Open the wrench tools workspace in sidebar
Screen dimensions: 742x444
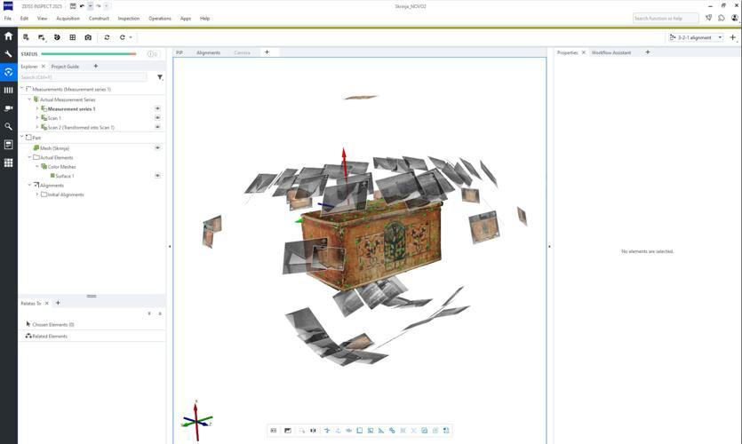pyautogui.click(x=9, y=54)
